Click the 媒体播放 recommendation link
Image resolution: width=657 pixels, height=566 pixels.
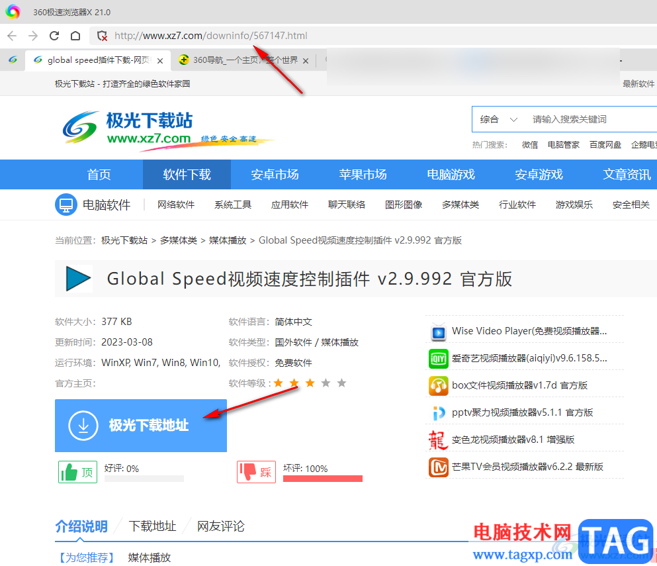click(x=150, y=557)
